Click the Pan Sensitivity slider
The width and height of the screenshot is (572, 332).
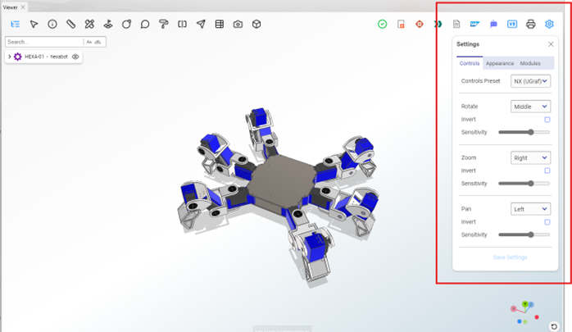[524, 234]
